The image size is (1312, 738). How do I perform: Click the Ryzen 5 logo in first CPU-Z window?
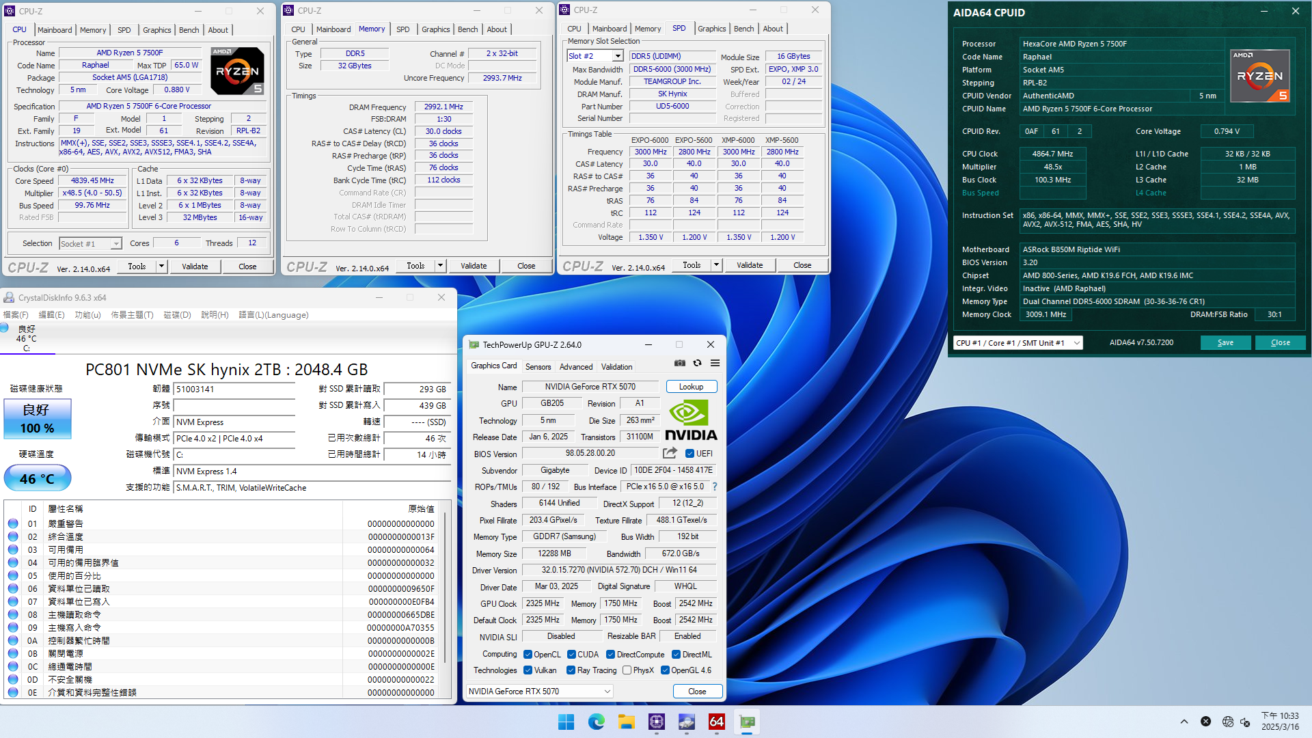(236, 70)
